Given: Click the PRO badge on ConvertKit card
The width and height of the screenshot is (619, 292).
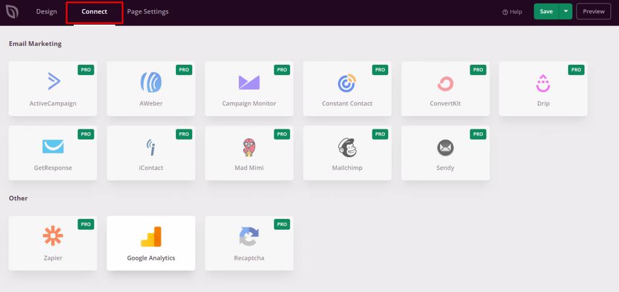Looking at the screenshot, I should 478,70.
